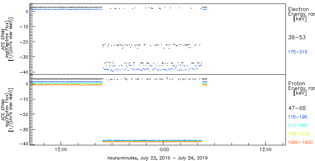Click the blue 175-315 electron legend label
Viewport: 315px width, 161px height.
pyautogui.click(x=298, y=52)
